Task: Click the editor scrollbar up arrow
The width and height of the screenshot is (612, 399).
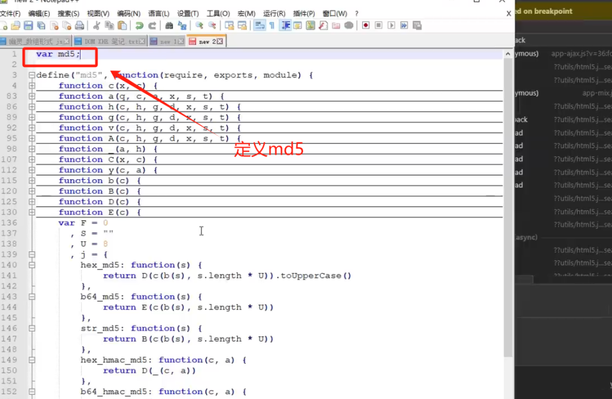Action: pyautogui.click(x=508, y=54)
